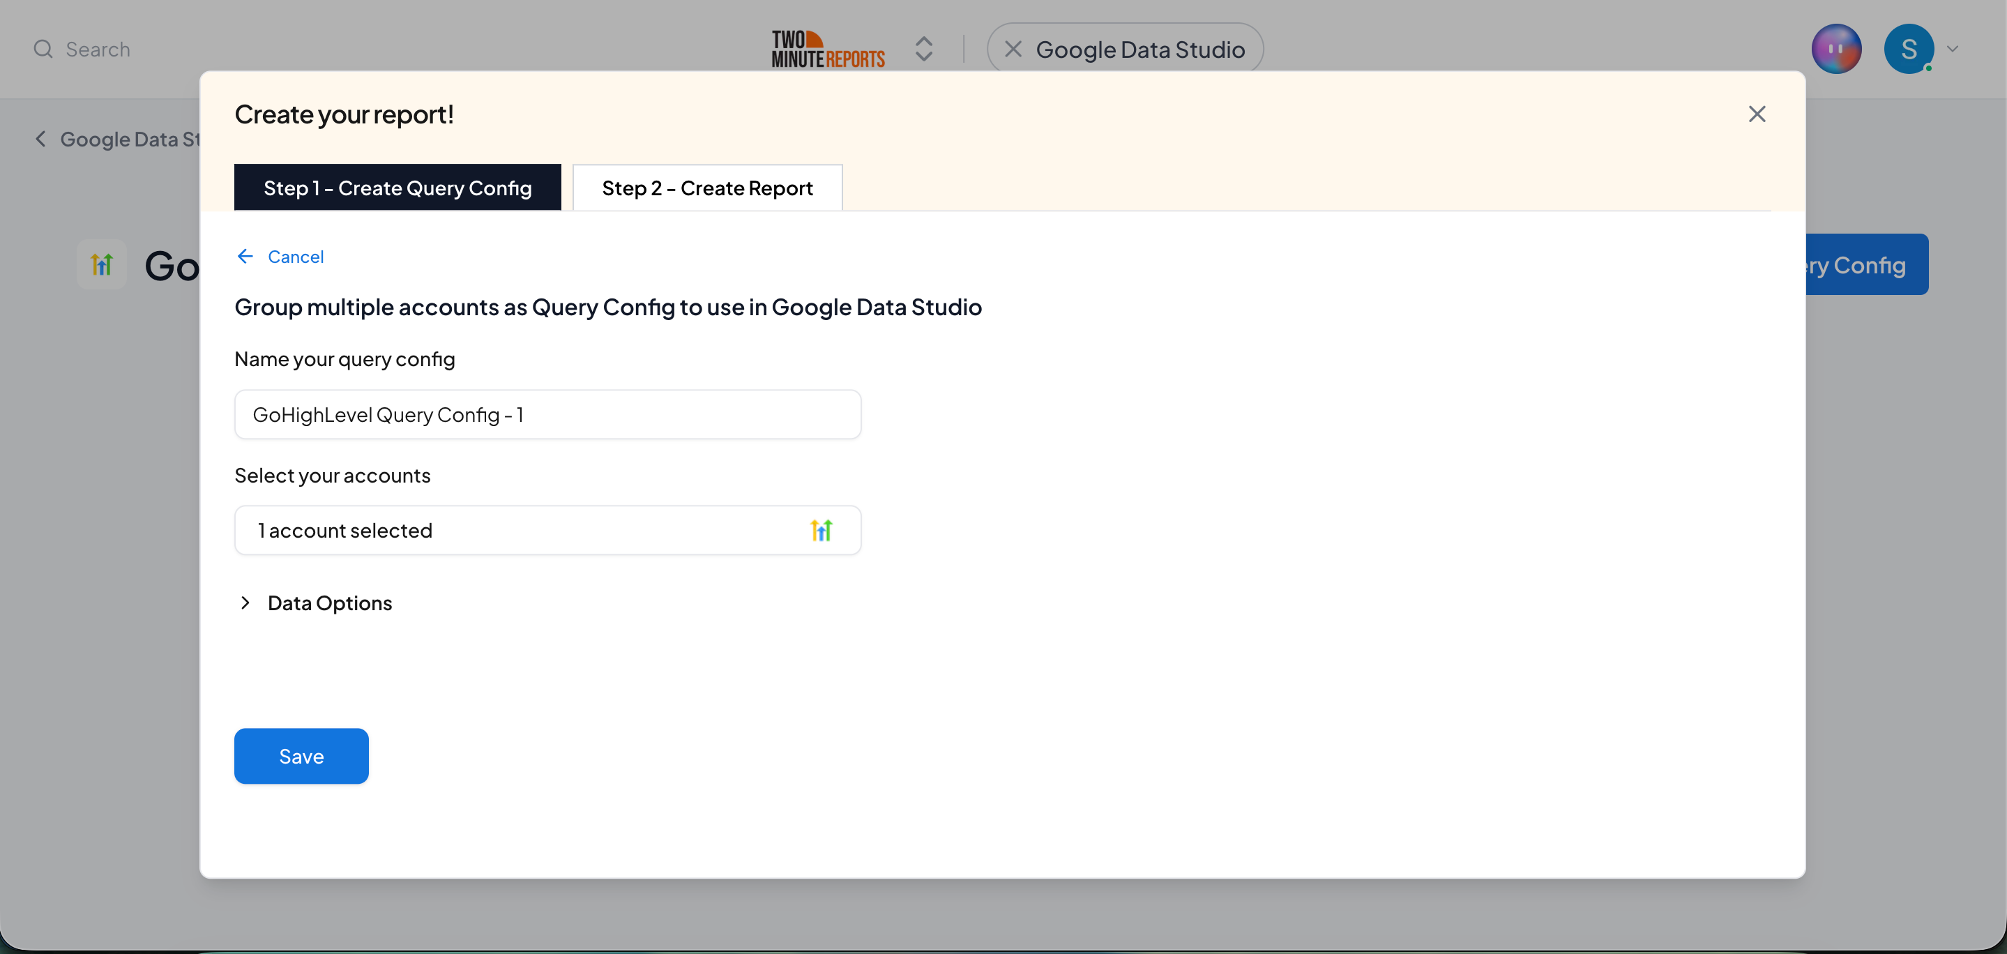Viewport: 2007px width, 954px height.
Task: Click the Data Options label
Action: (x=330, y=603)
